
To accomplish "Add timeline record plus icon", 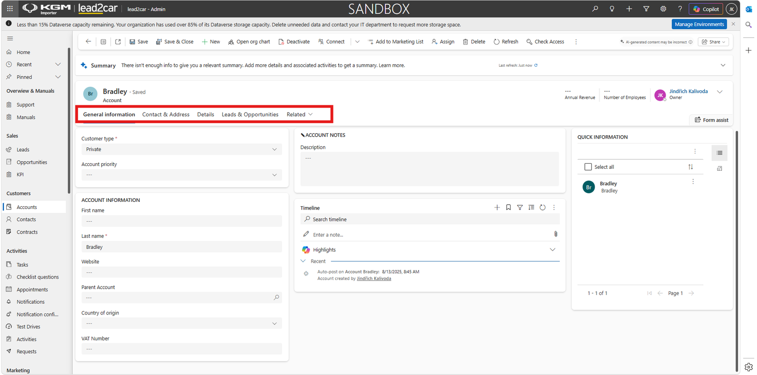I will click(x=497, y=208).
